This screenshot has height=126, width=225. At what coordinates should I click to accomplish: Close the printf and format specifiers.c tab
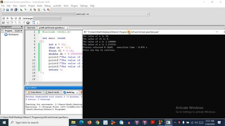(67, 28)
